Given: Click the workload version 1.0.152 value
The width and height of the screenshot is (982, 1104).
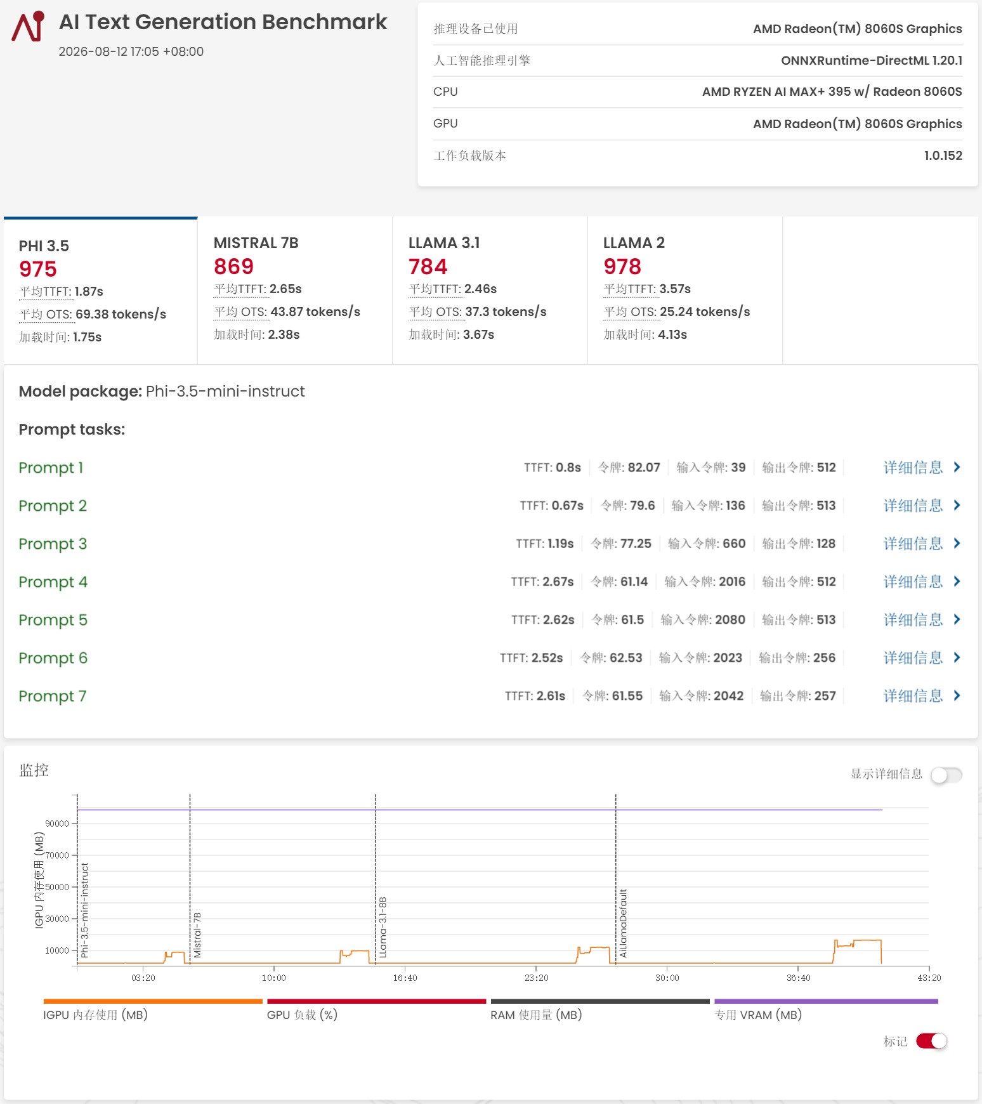Looking at the screenshot, I should (943, 155).
